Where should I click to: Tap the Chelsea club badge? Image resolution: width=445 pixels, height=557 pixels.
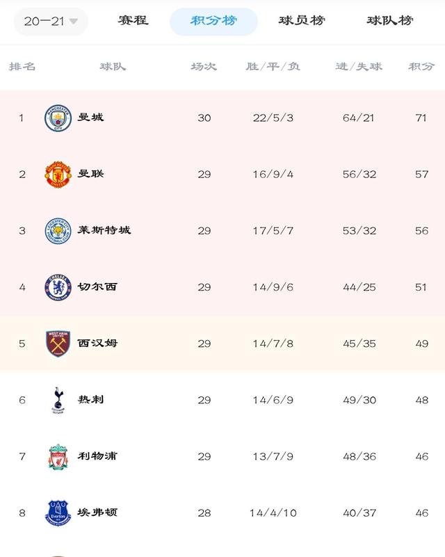tap(58, 287)
